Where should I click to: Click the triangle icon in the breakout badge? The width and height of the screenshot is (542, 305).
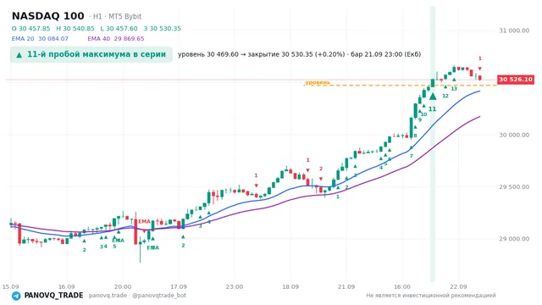click(x=19, y=54)
